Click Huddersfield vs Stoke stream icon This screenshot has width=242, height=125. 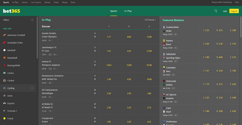pos(176,34)
